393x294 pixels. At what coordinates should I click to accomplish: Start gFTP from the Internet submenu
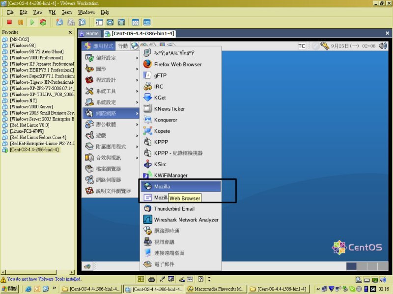180,75
